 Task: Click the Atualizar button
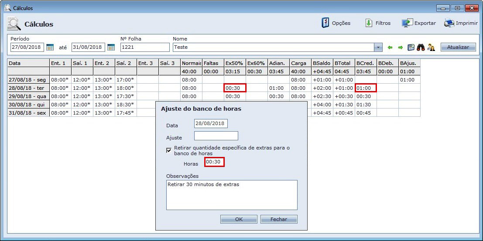pyautogui.click(x=458, y=47)
